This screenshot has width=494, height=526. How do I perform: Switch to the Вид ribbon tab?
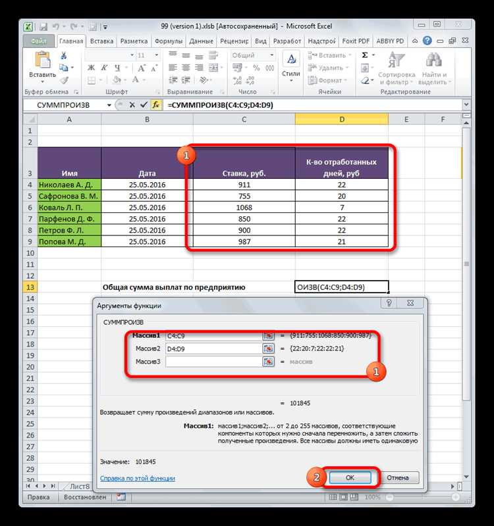(x=260, y=41)
